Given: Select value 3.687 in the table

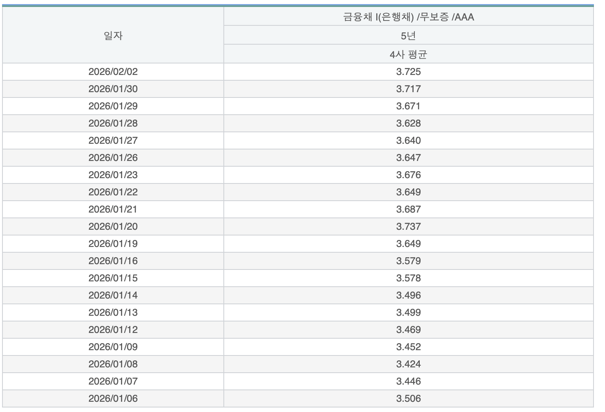Looking at the screenshot, I should click(409, 209).
